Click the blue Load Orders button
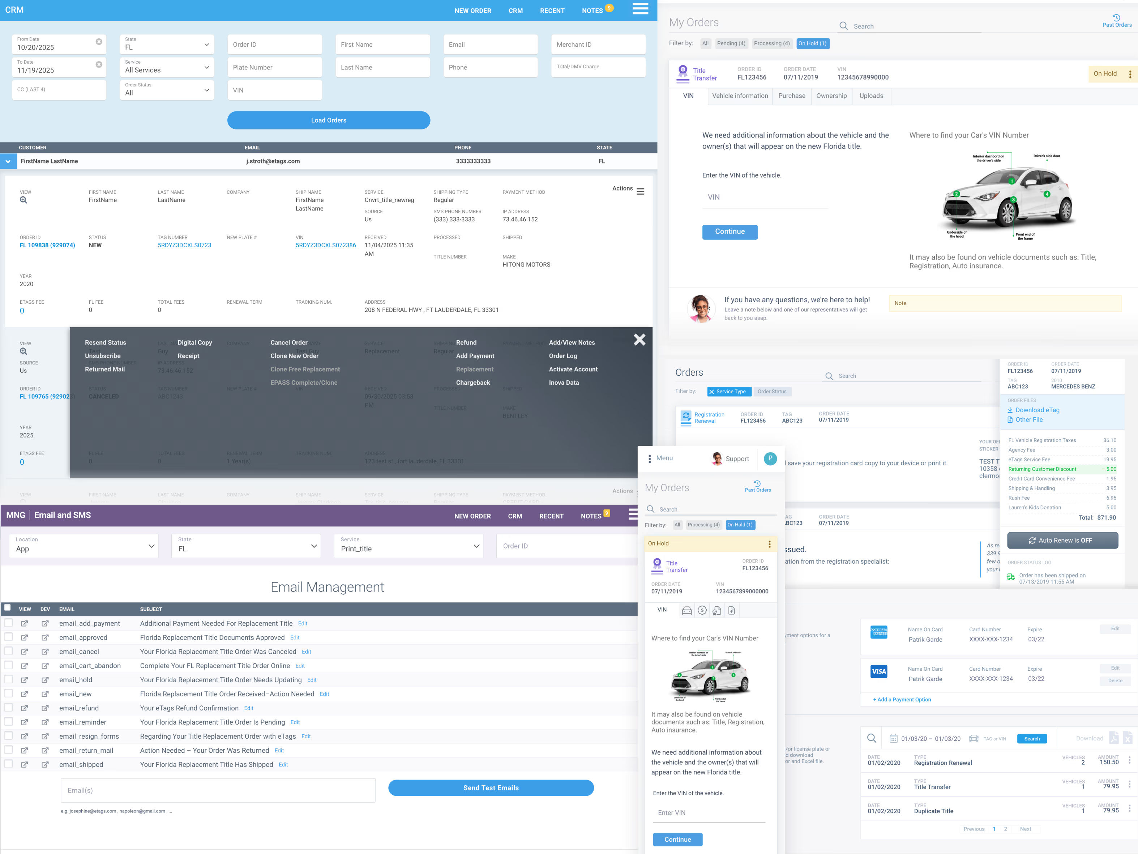This screenshot has width=1138, height=854. [x=329, y=120]
